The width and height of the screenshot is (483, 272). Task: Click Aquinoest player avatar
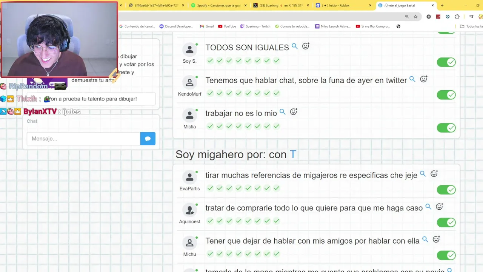point(189,210)
